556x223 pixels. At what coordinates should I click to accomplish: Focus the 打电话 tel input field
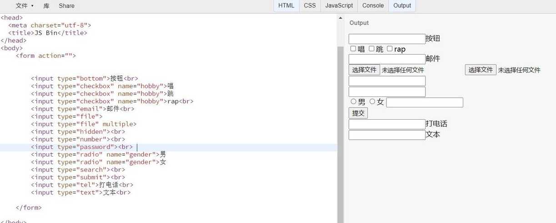tap(387, 124)
